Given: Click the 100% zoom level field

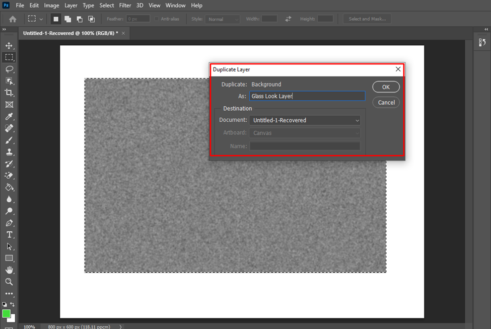Looking at the screenshot, I should pos(29,327).
